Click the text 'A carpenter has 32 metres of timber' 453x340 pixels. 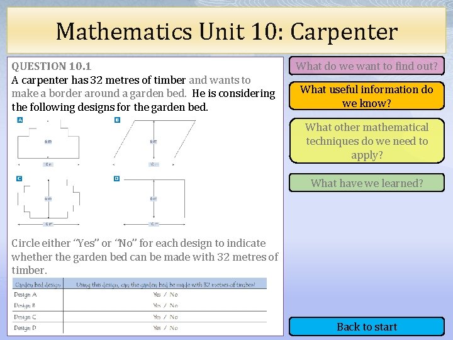(x=99, y=80)
